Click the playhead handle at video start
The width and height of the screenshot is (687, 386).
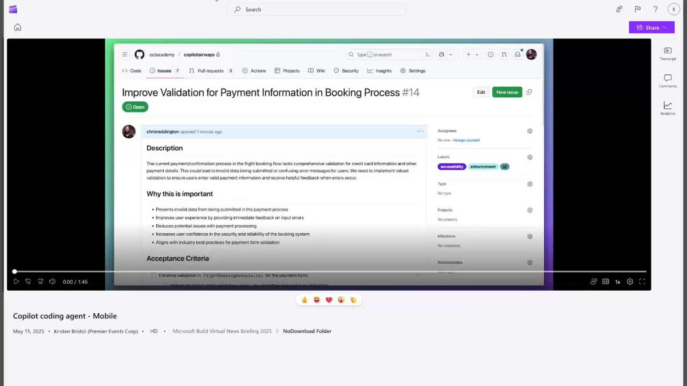pos(14,272)
